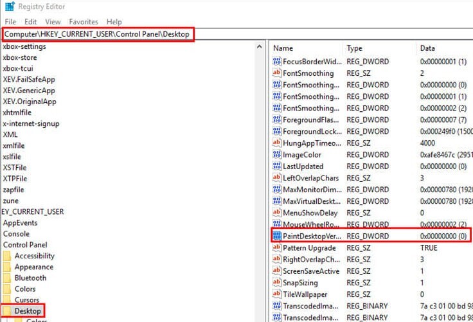Click the MaxVirtualDeskt... DWORD icon
Viewport: 473px width, 322px height.
(276, 201)
